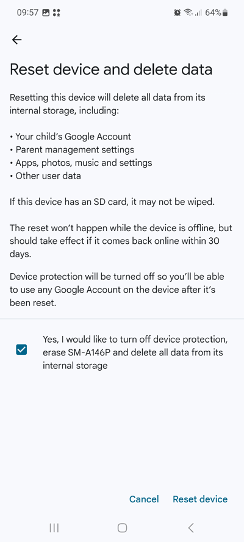244x542 pixels.
Task: Tap the mobile signal strength icon
Action: click(x=198, y=13)
